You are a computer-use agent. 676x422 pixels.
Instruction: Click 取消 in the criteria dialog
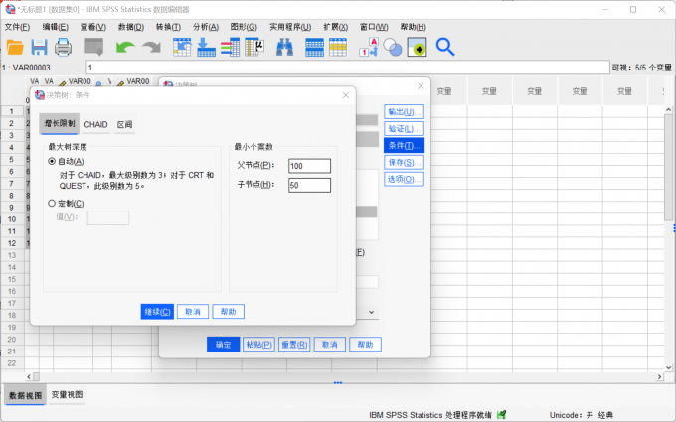click(193, 312)
